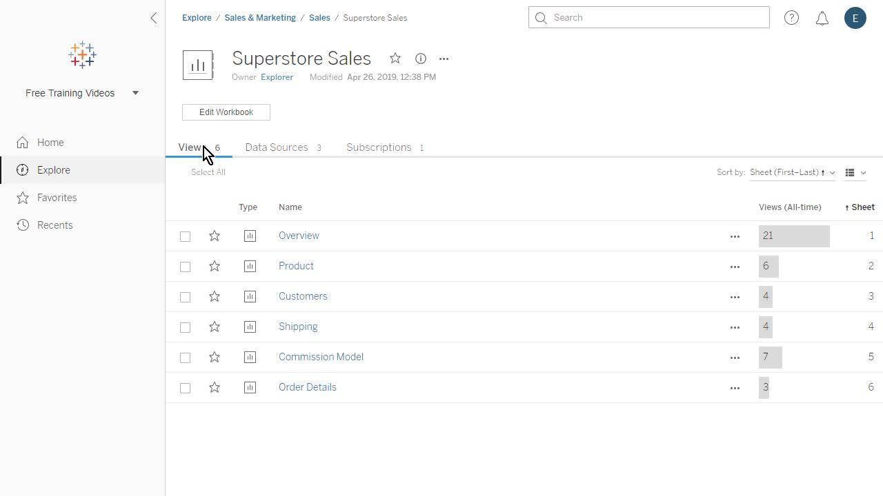Change the list view mode dropdown
Screen dimensions: 883x496
(855, 173)
